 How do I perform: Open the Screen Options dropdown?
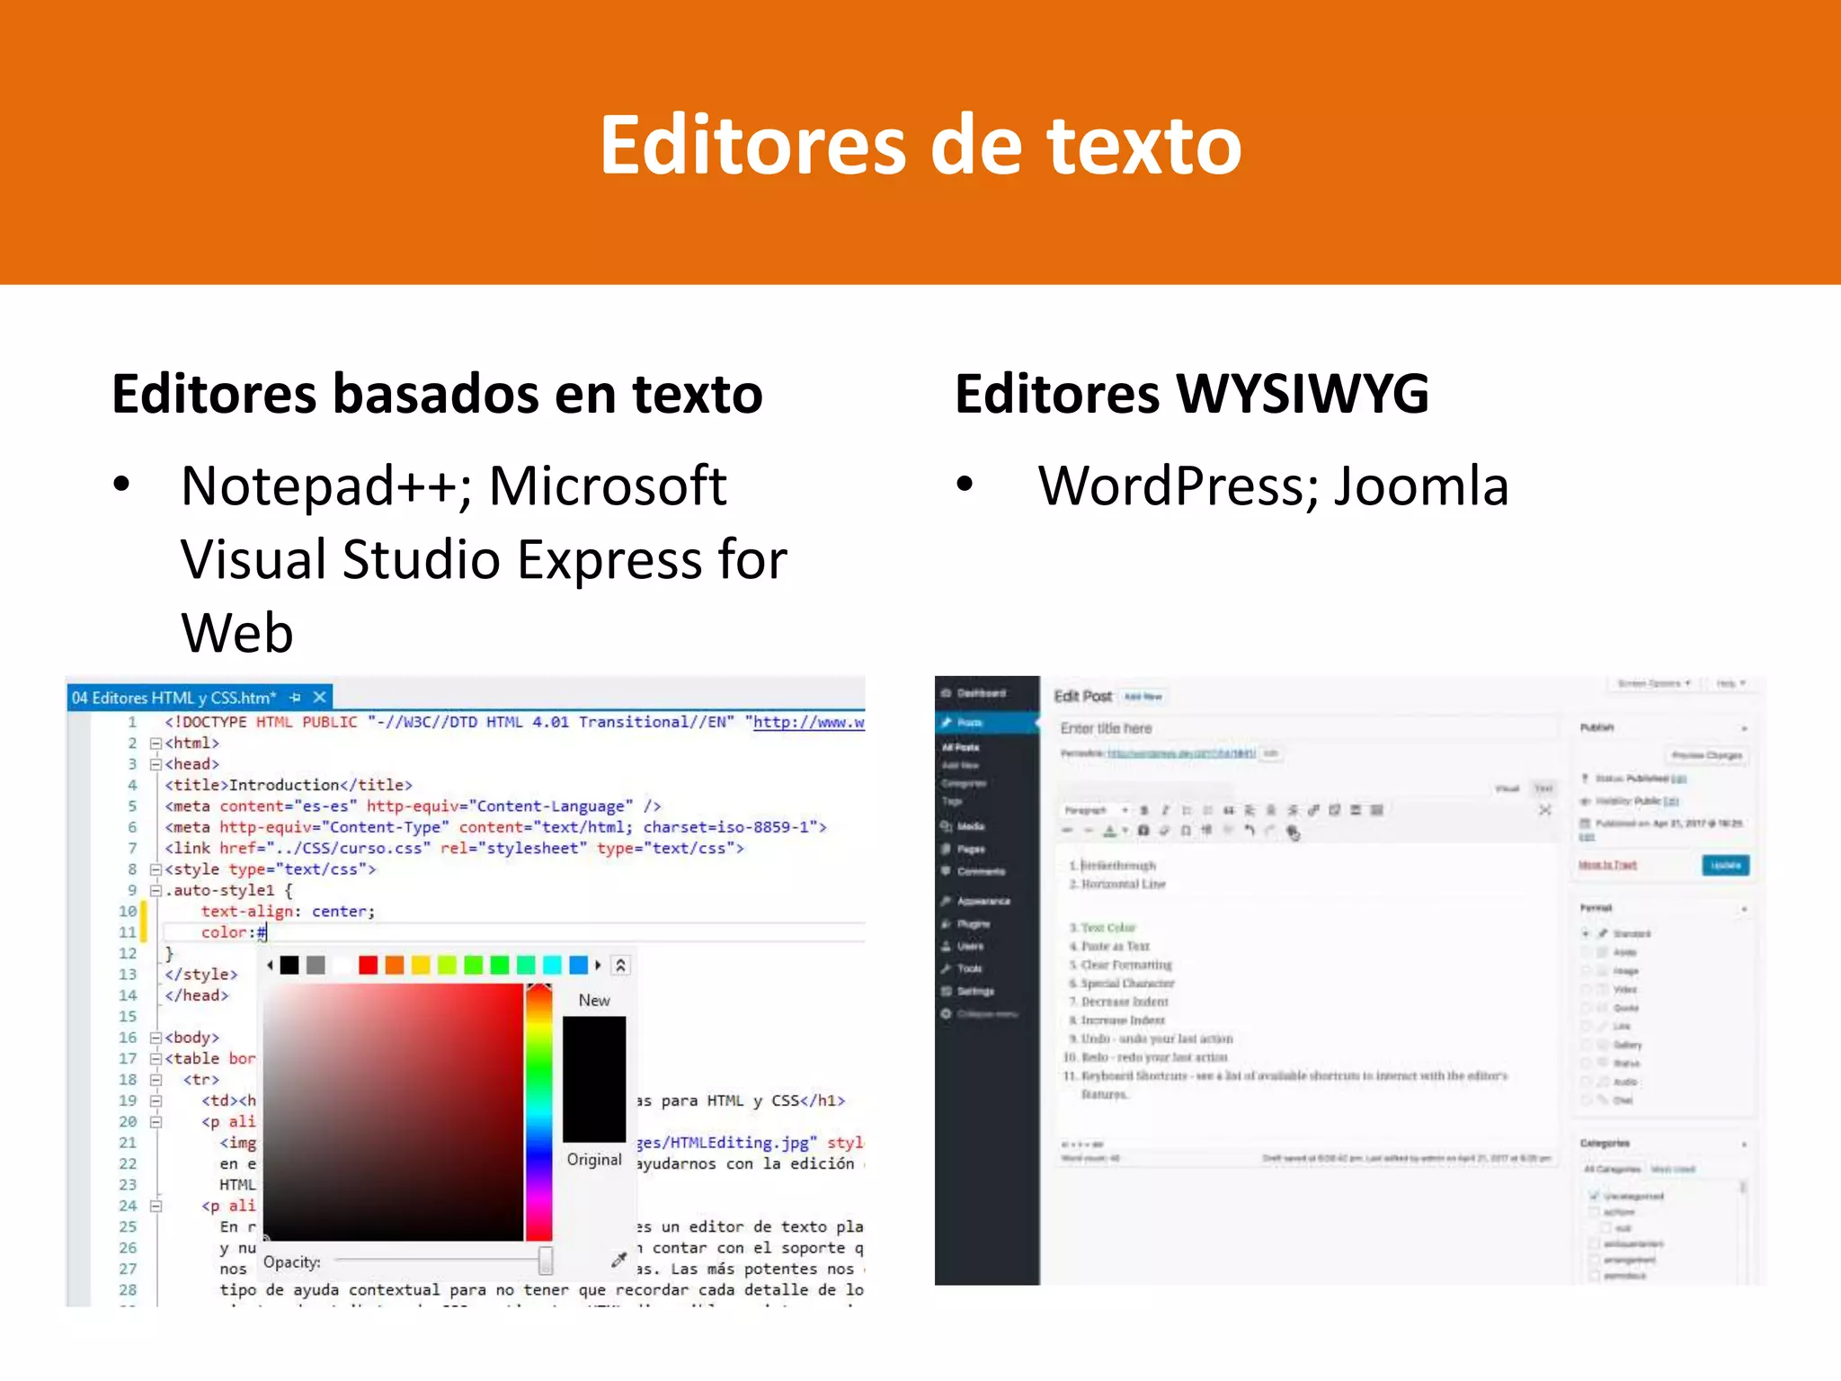(x=1653, y=683)
